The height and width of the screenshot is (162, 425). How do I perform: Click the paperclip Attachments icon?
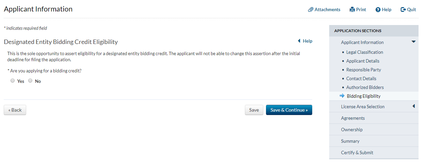[311, 9]
